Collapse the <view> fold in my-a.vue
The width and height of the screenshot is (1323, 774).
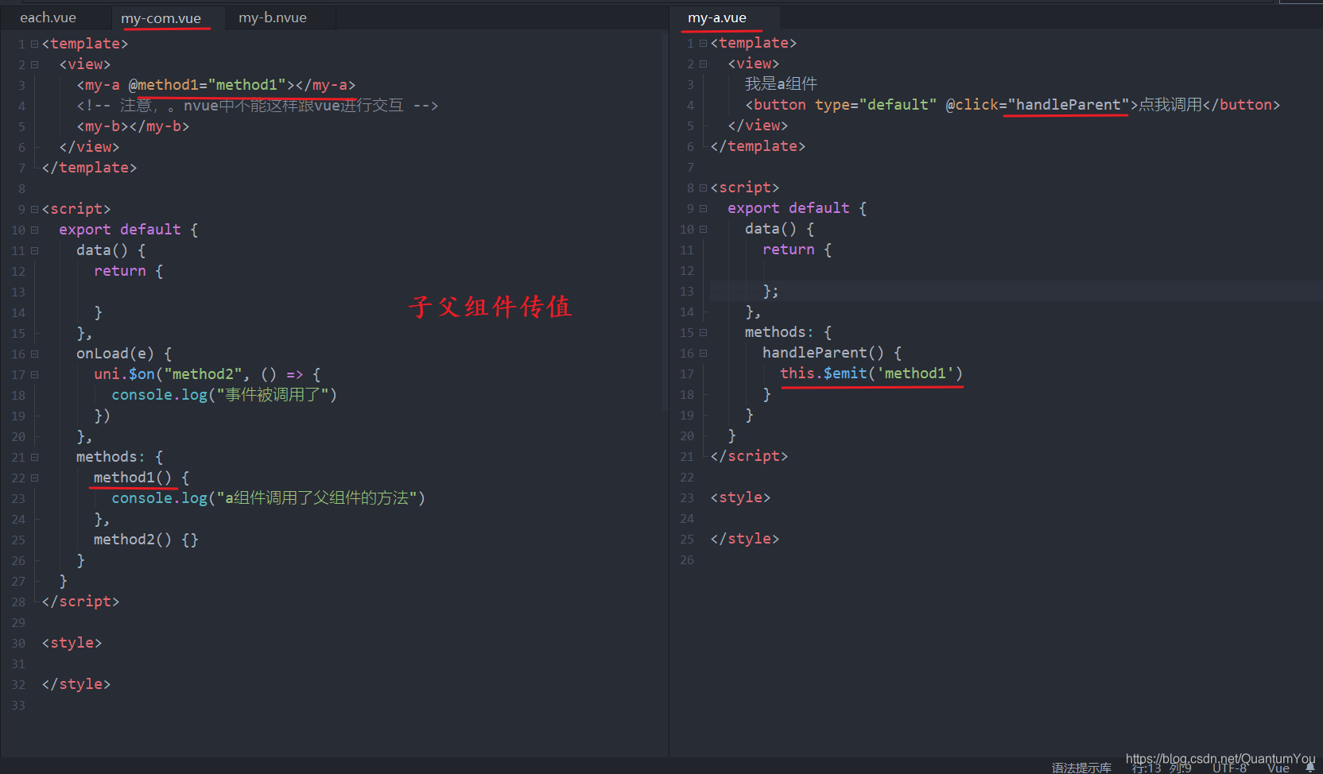703,64
